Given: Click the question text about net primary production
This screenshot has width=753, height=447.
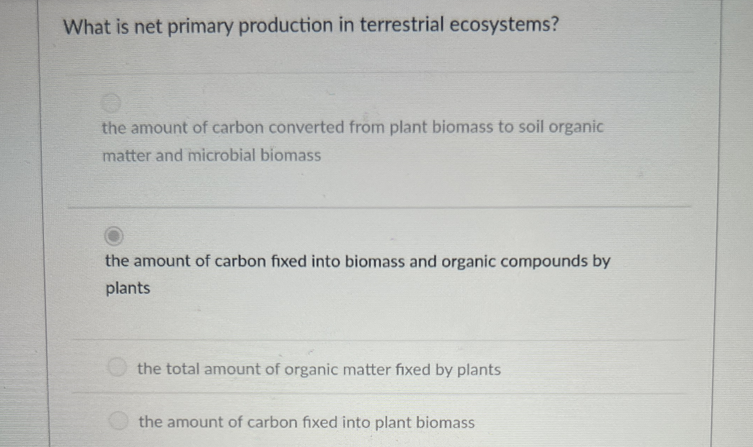Looking at the screenshot, I should click(x=311, y=26).
